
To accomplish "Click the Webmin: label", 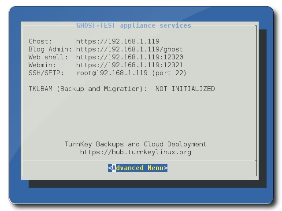I will point(42,65).
